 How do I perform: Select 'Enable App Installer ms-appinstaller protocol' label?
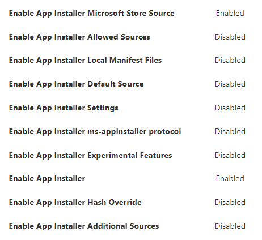point(95,132)
